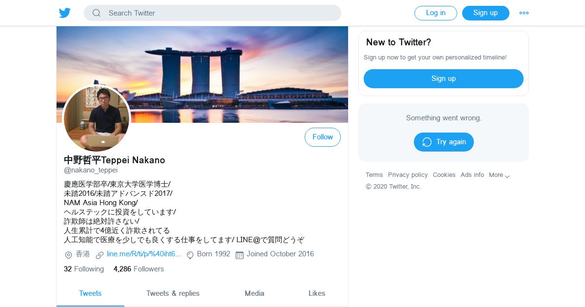Viewport: 585px width, 307px height.
Task: View the 4,286 Followers list
Action: (138, 269)
